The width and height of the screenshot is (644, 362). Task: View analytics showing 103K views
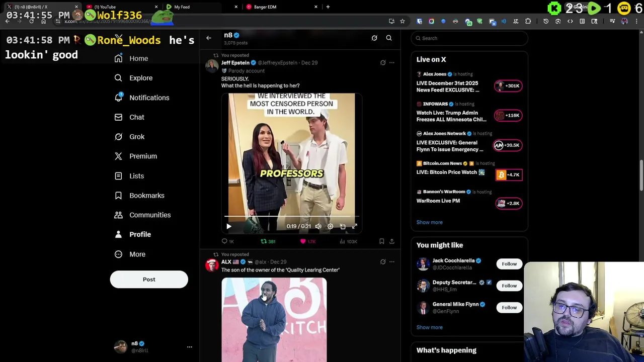coord(348,242)
